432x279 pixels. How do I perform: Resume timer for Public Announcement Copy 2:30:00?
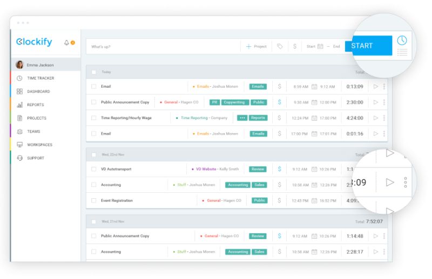point(375,102)
